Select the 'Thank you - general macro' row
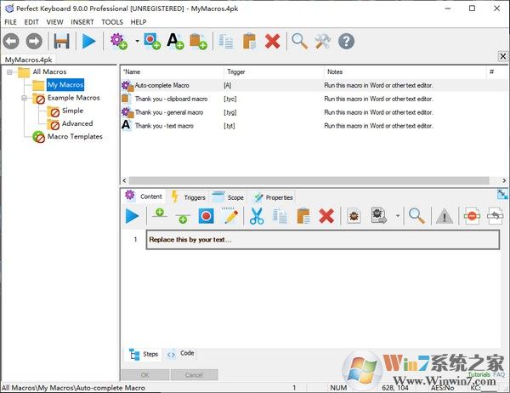The image size is (510, 393). click(x=168, y=111)
